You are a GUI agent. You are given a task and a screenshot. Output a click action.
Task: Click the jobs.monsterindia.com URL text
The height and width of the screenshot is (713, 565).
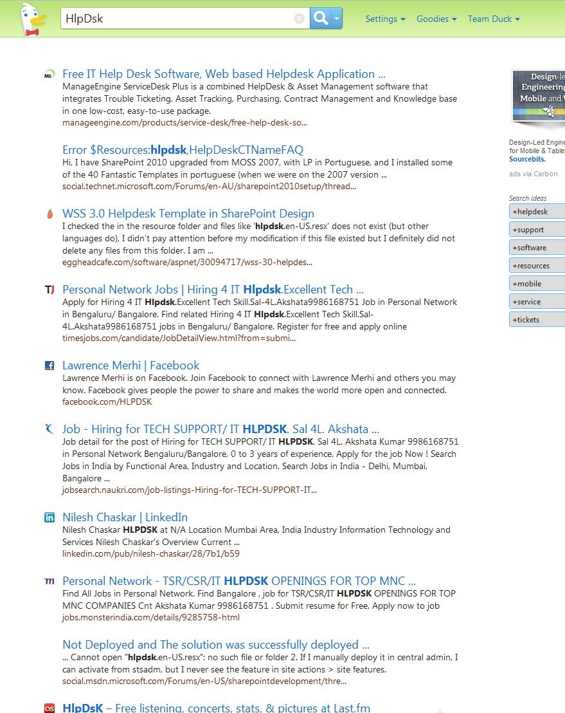tap(151, 618)
